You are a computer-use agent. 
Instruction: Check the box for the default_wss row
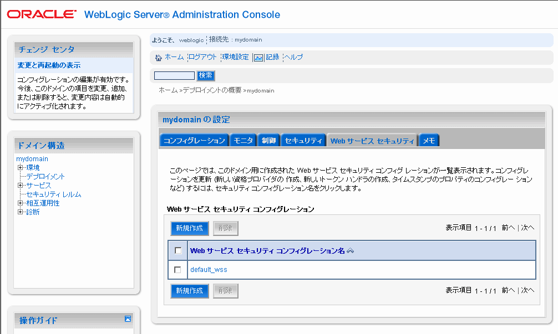tap(177, 270)
